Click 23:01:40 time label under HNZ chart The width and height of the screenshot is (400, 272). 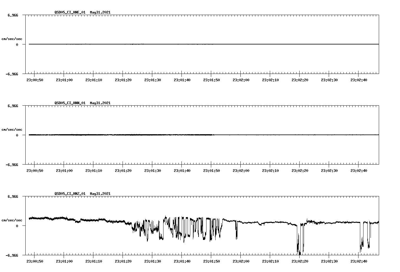coord(182,261)
